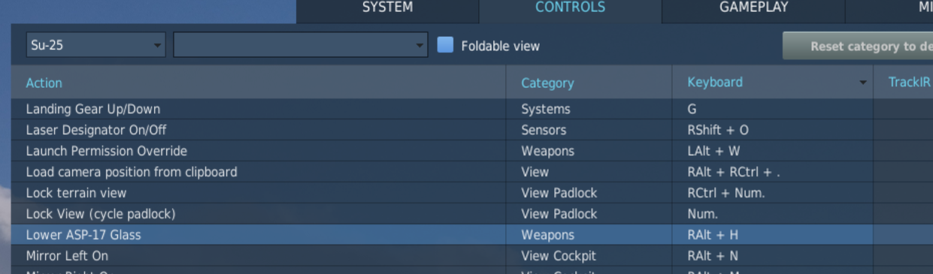
Task: Select Launch Permission Override keyboard binding cell
Action: 773,151
